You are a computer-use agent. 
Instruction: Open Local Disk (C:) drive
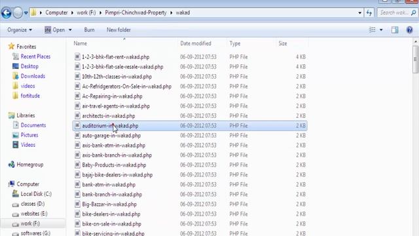[x=36, y=194]
